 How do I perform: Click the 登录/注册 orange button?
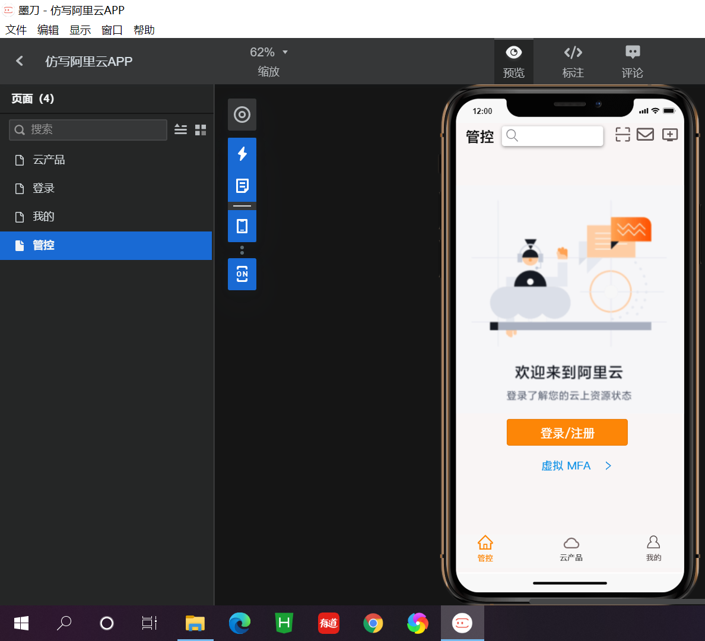tap(567, 432)
